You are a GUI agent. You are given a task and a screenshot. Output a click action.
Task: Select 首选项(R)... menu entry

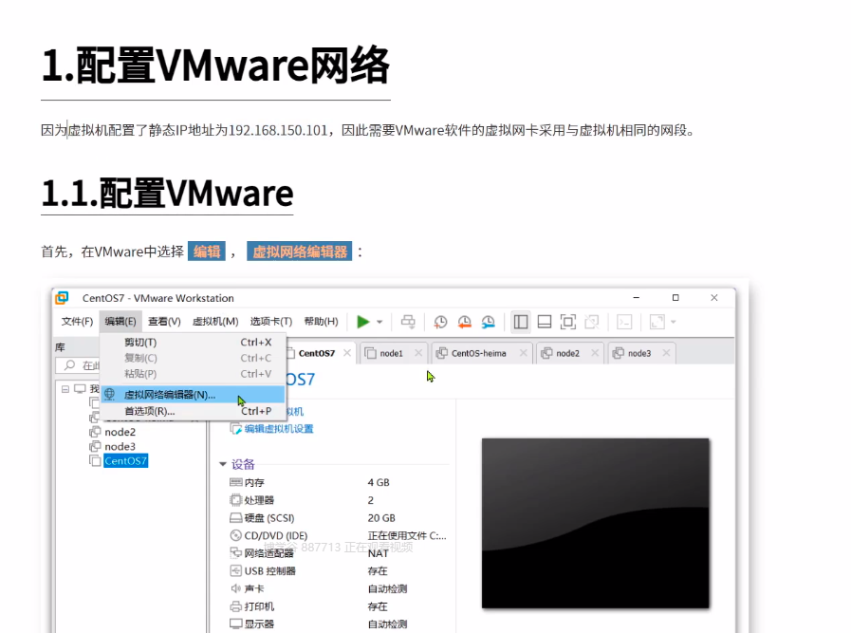click(194, 411)
